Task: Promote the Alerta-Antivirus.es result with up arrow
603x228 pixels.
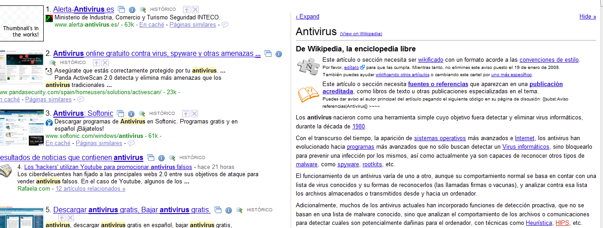Action: coord(187,9)
